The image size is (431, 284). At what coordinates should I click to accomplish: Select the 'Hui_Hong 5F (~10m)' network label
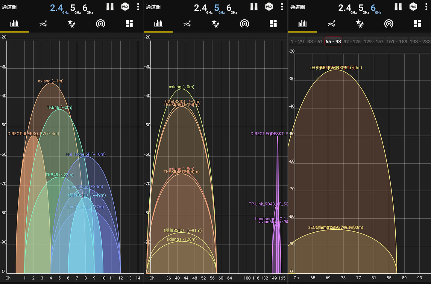tap(86, 154)
